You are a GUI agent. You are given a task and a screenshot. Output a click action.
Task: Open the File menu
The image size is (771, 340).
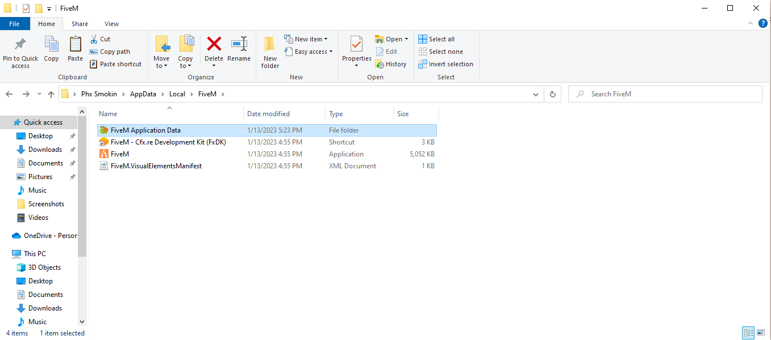tap(14, 24)
